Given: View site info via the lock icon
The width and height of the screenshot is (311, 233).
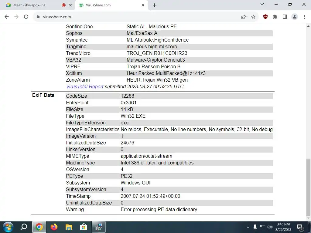Looking at the screenshot, I should pos(38,17).
